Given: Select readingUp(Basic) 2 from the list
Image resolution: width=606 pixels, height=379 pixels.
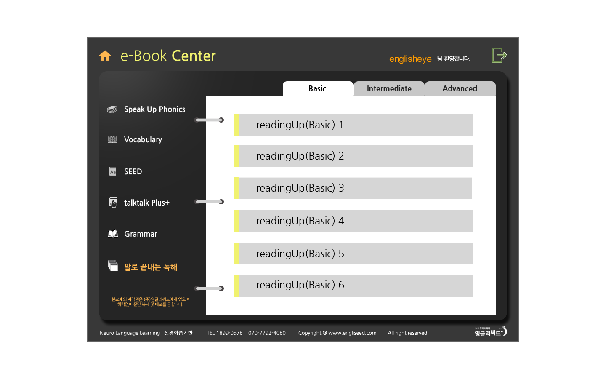Looking at the screenshot, I should [353, 156].
